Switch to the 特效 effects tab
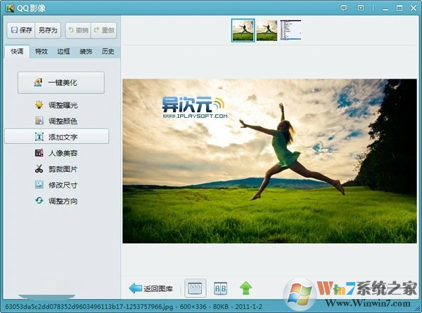This screenshot has height=313, width=422. (x=41, y=51)
